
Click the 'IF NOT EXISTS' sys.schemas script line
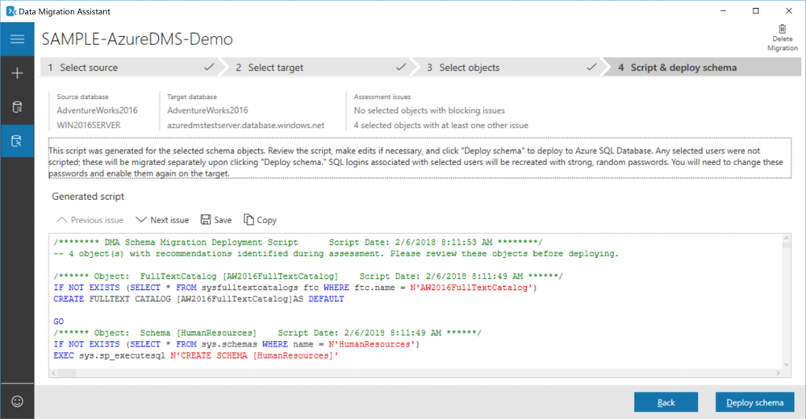click(236, 344)
